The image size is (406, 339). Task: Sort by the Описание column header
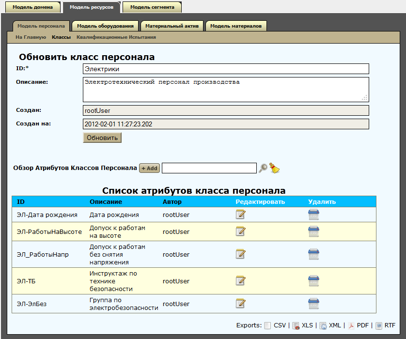pyautogui.click(x=106, y=202)
